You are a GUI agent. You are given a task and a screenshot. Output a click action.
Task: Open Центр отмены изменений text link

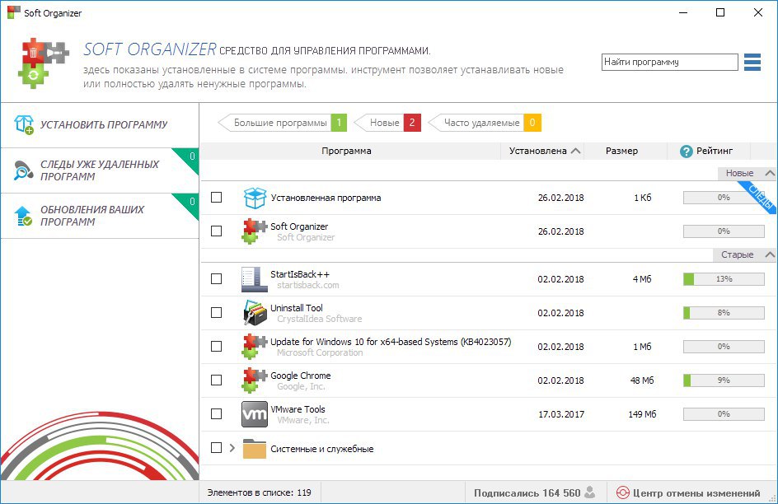tap(696, 493)
